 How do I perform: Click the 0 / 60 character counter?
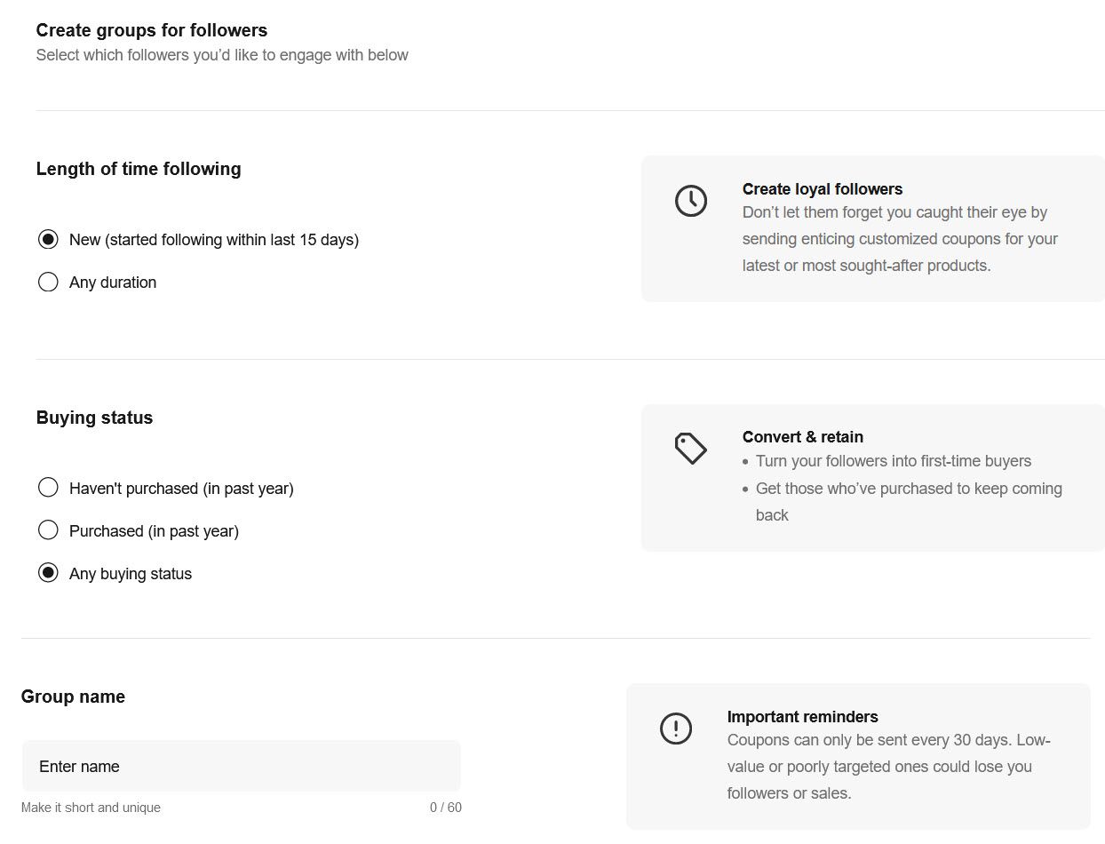[x=445, y=808]
